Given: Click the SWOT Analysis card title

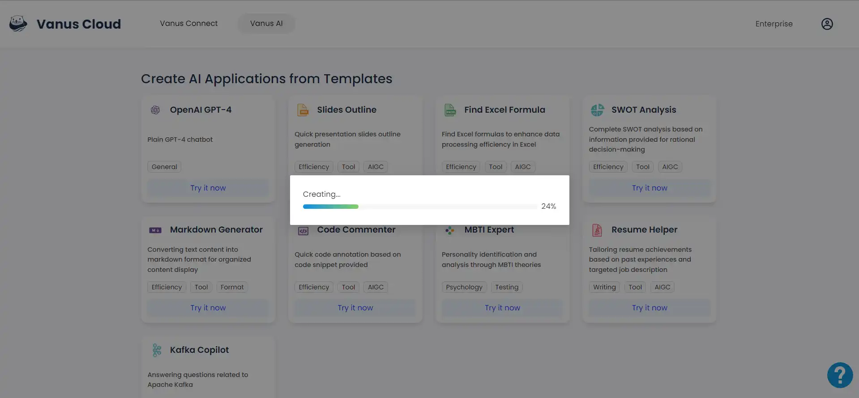Looking at the screenshot, I should pyautogui.click(x=644, y=110).
